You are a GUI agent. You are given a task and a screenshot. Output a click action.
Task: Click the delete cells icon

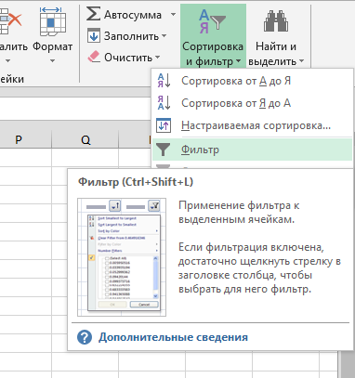point(10,21)
